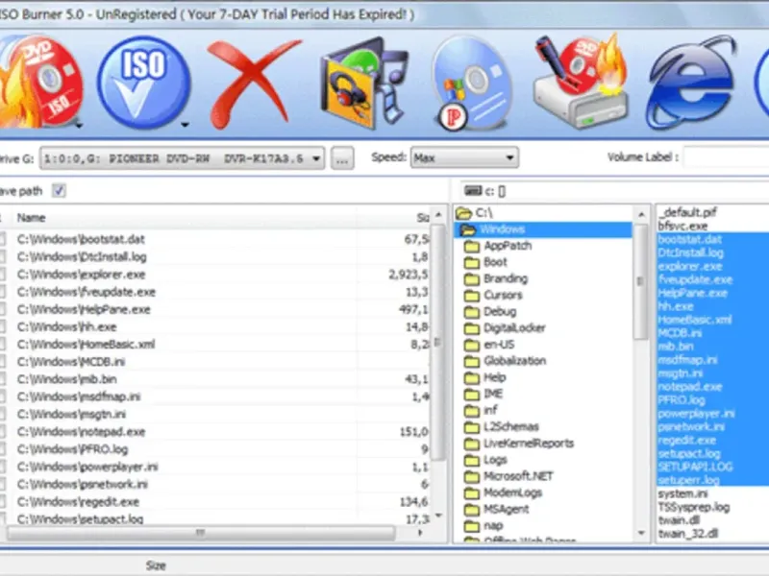
Task: Open the L2Schemas folder
Action: coord(502,427)
